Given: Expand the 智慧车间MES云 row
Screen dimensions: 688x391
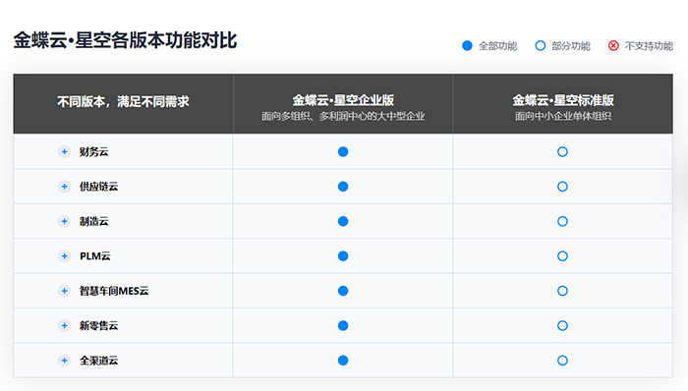Looking at the screenshot, I should point(64,291).
